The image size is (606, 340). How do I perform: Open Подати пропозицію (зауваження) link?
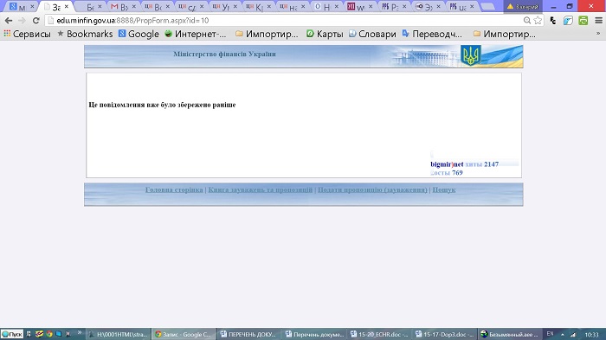372,189
